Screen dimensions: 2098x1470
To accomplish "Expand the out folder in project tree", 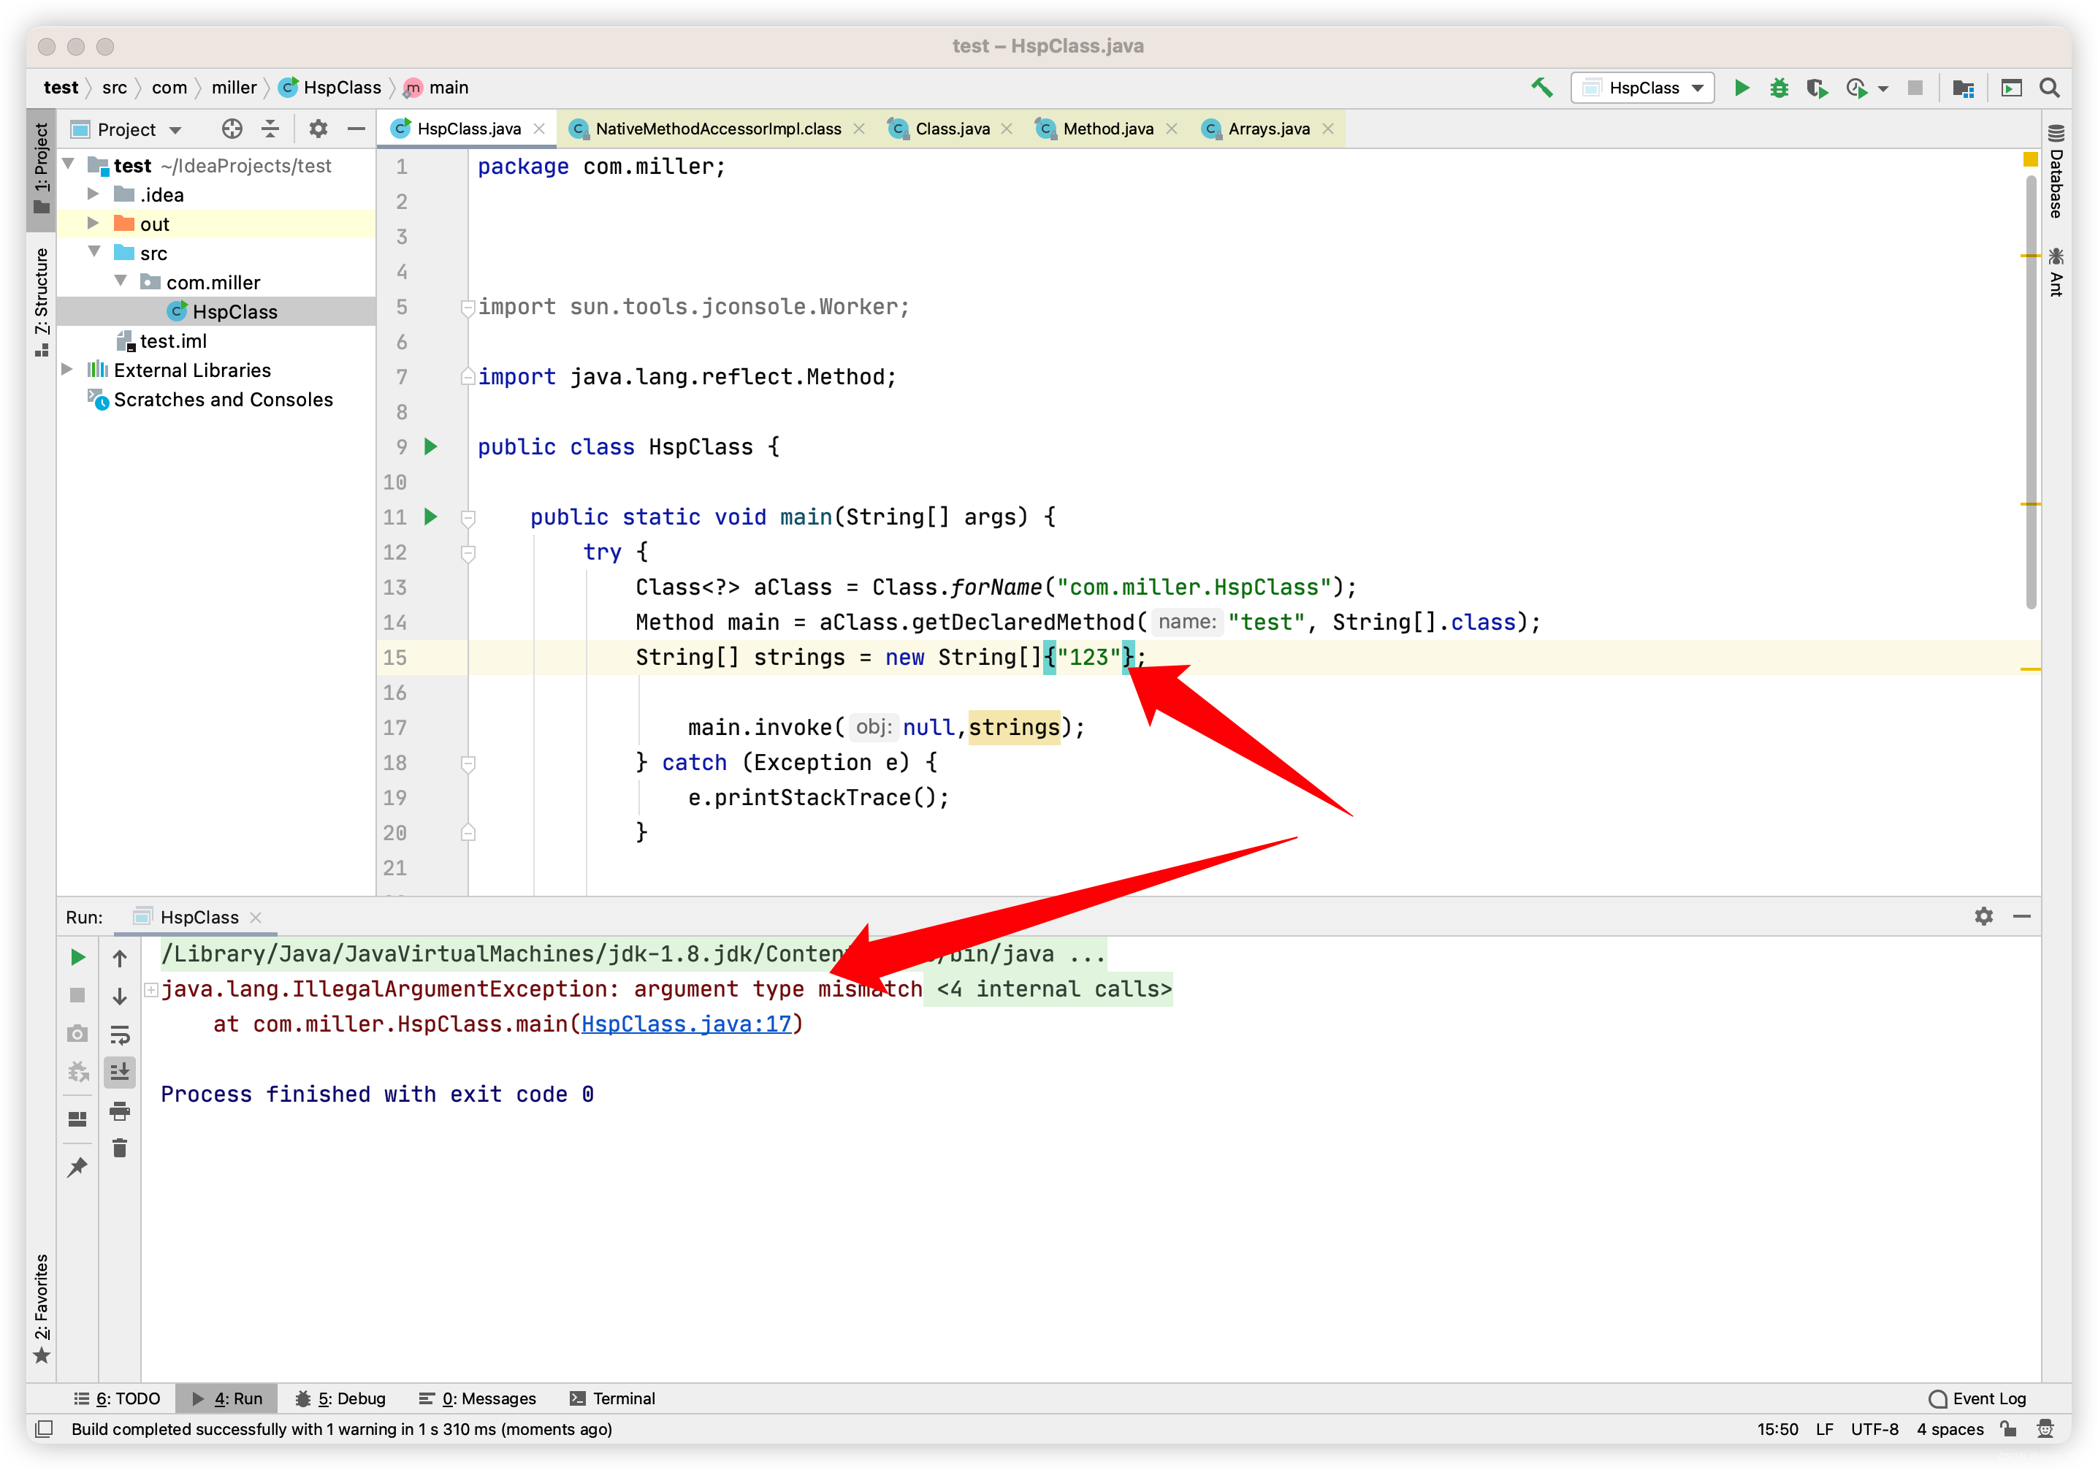I will coord(94,223).
